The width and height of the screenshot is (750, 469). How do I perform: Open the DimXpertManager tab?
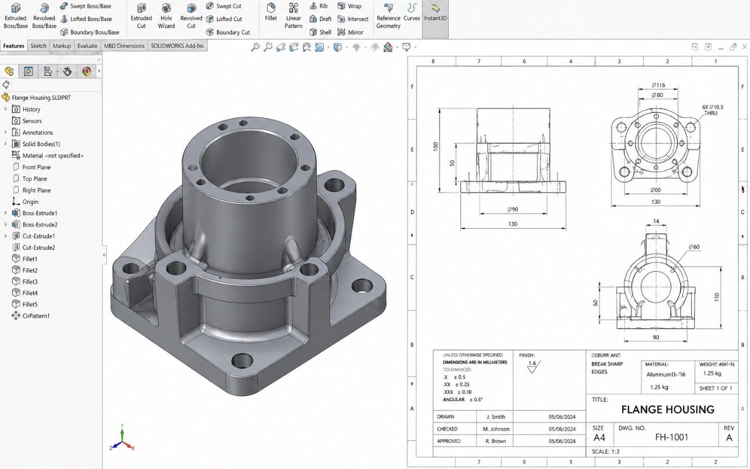[x=67, y=71]
